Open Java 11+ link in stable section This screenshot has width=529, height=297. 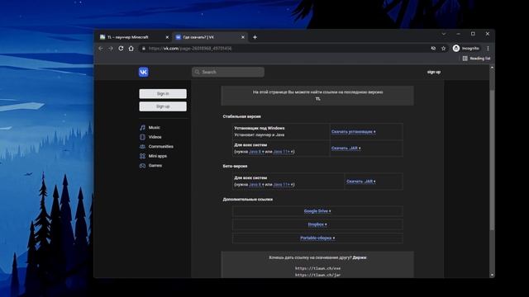[x=283, y=152]
